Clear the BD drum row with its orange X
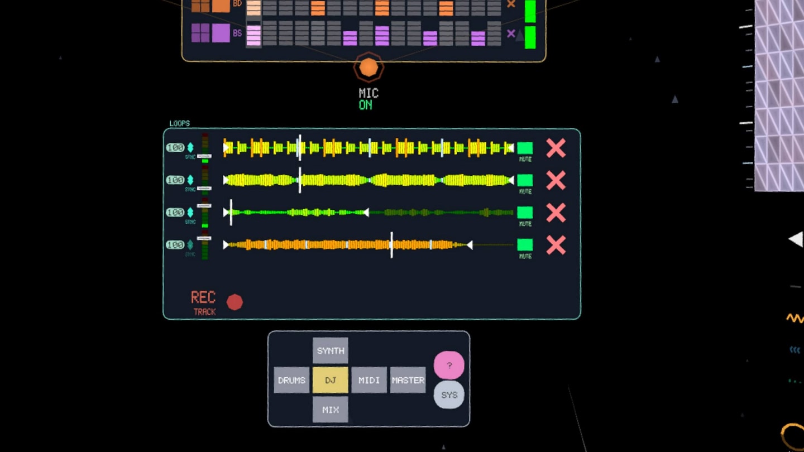Viewport: 804px width, 452px height. click(x=511, y=4)
